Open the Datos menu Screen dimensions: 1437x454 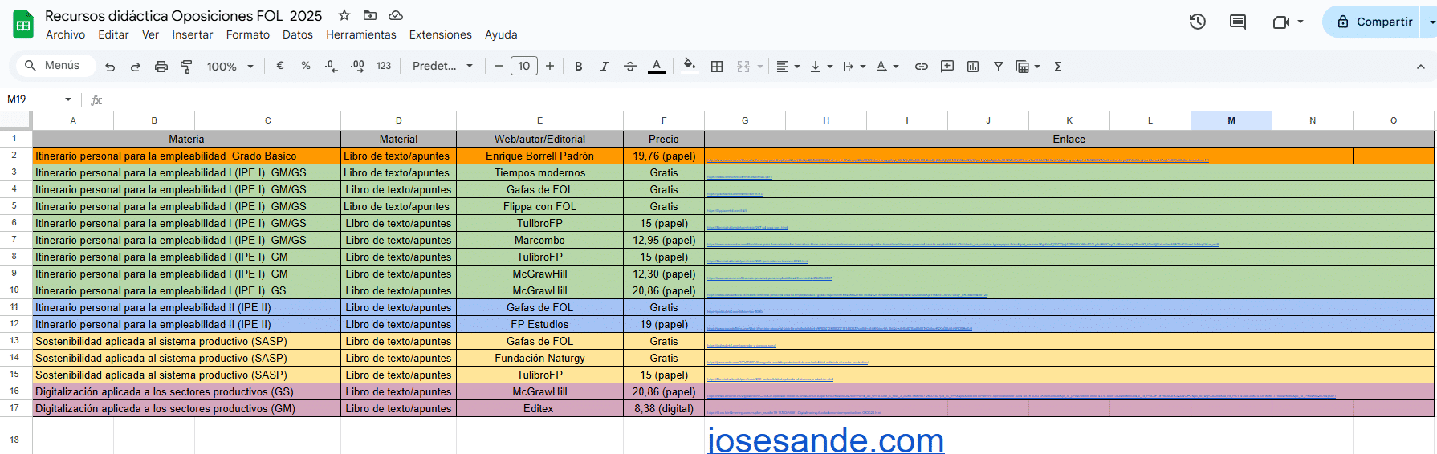click(x=297, y=34)
